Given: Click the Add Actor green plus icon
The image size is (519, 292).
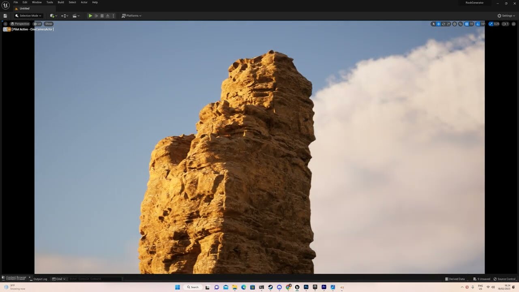Looking at the screenshot, I should point(52,15).
